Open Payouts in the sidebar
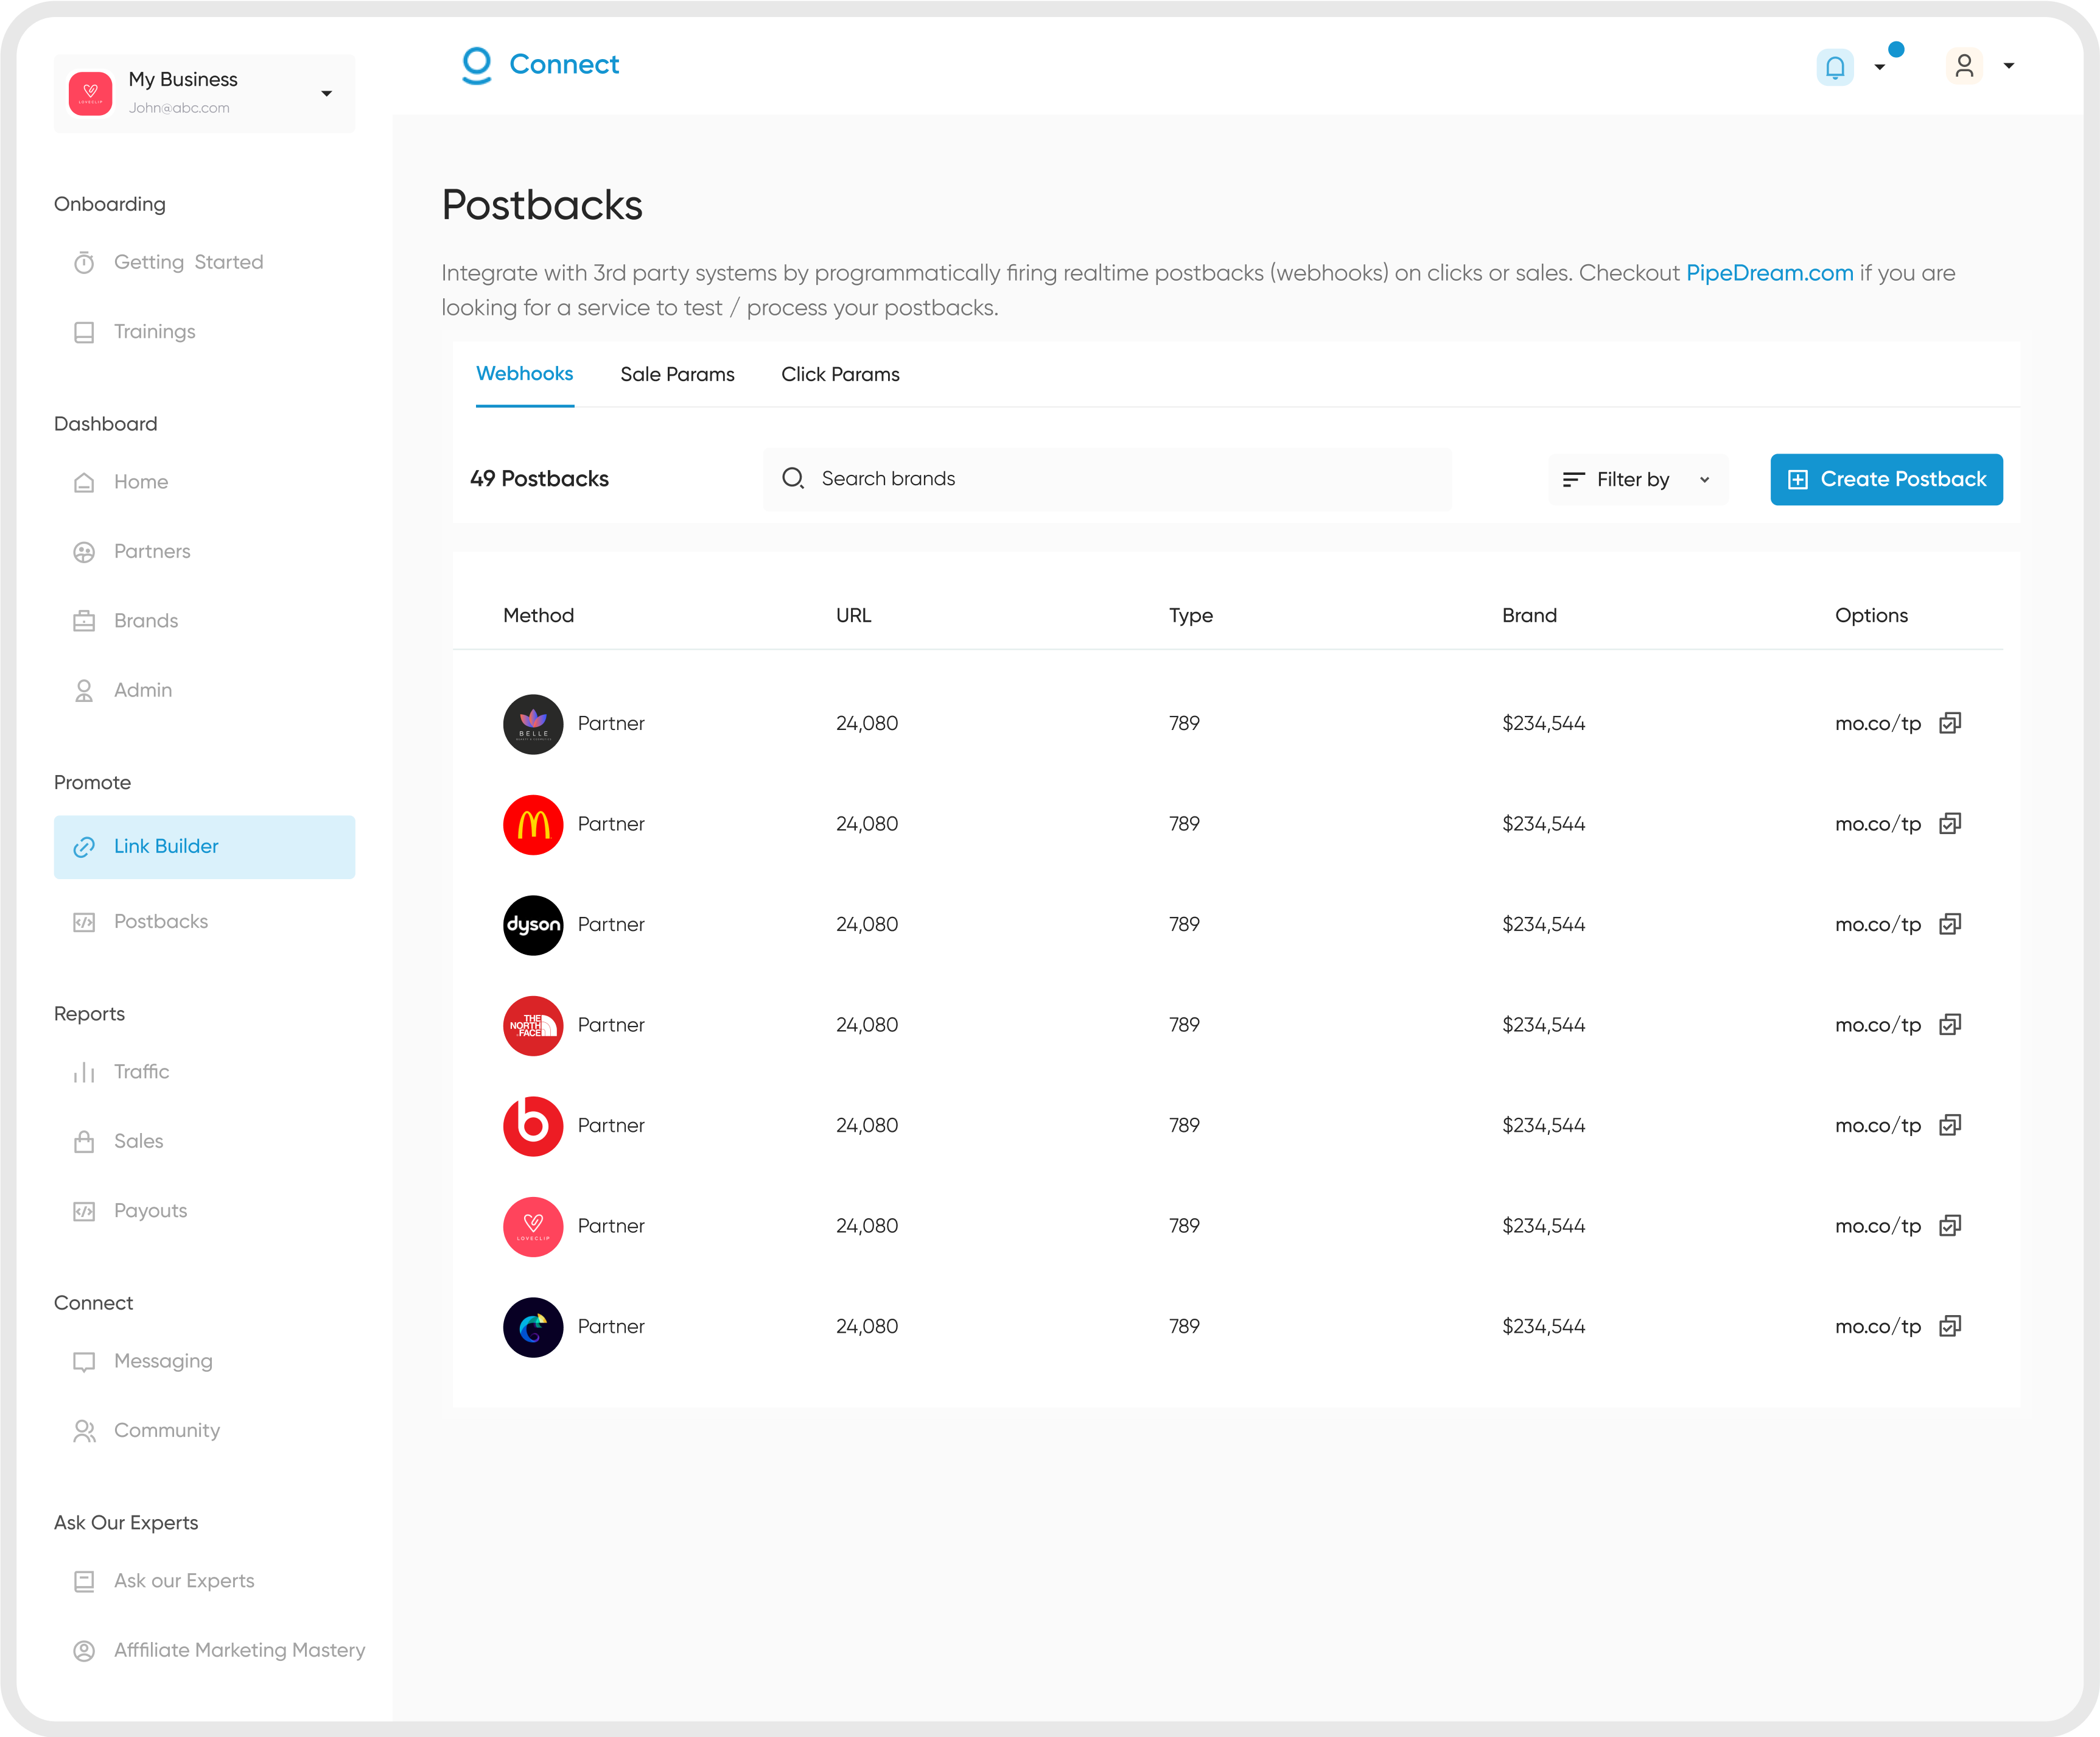 tap(131, 1211)
